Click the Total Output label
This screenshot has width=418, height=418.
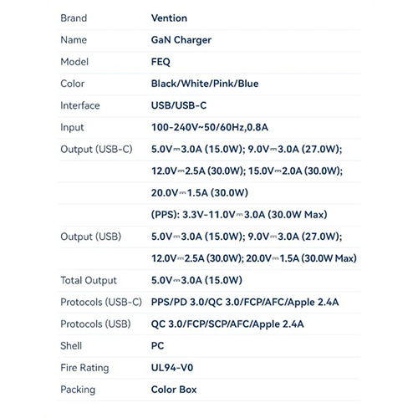pos(89,280)
